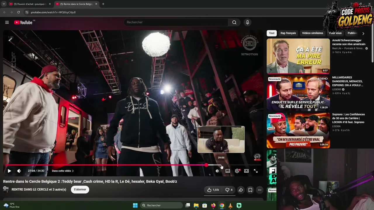Open video player settings gear

coord(237,171)
